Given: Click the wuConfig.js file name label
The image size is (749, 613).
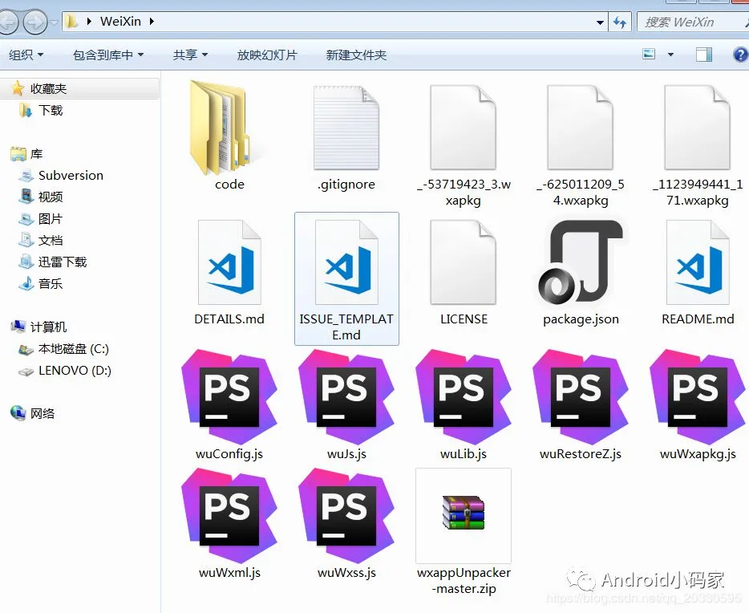Looking at the screenshot, I should click(229, 454).
